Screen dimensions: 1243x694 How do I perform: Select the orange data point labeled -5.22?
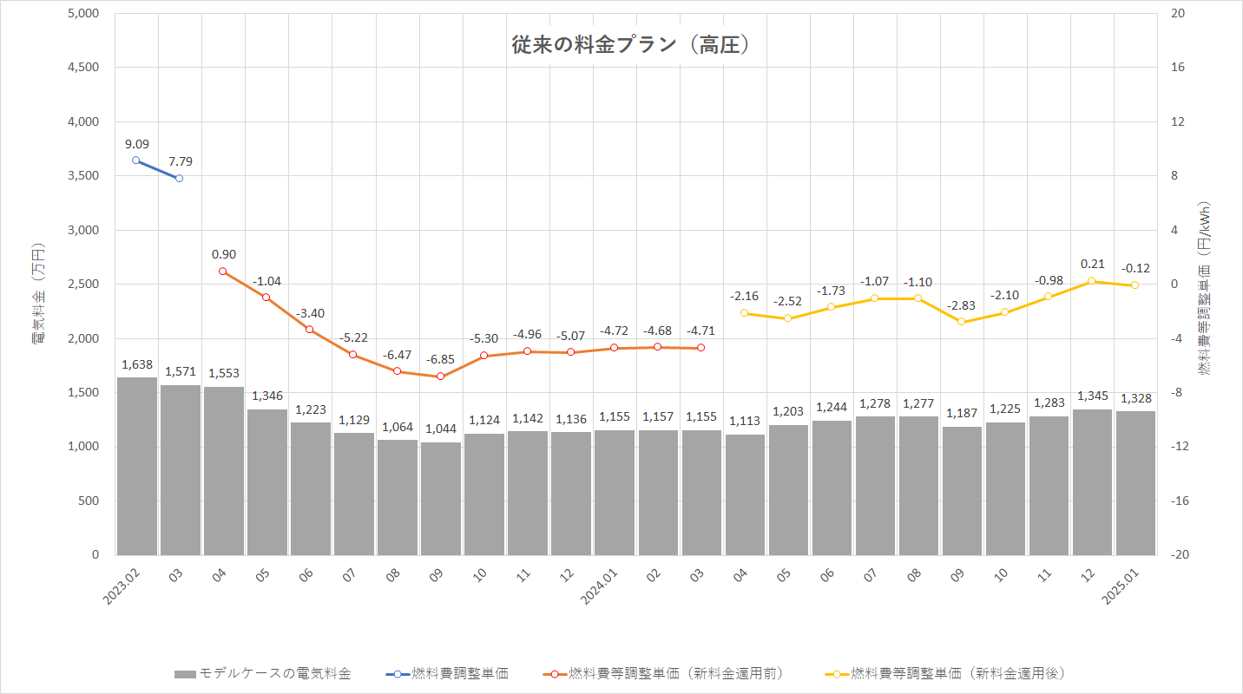click(353, 355)
